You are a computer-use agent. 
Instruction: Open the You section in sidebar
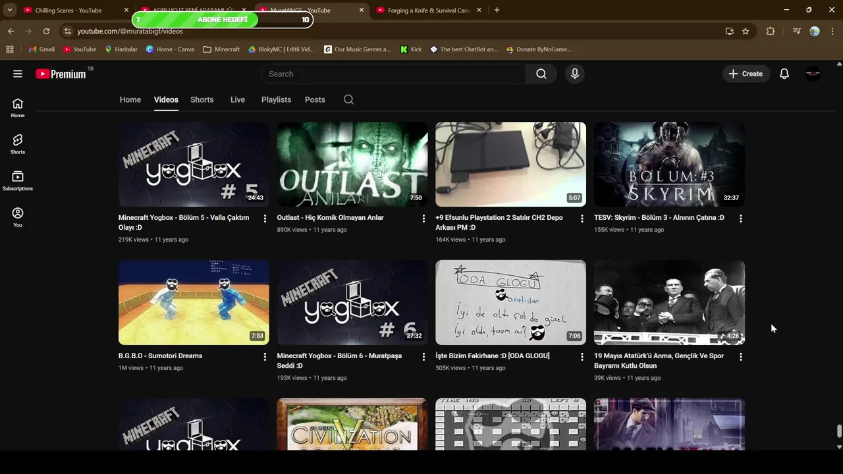click(x=18, y=217)
